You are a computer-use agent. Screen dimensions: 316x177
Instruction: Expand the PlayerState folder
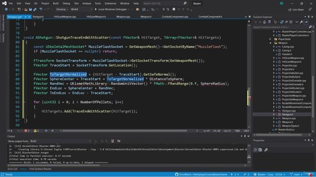[270, 39]
